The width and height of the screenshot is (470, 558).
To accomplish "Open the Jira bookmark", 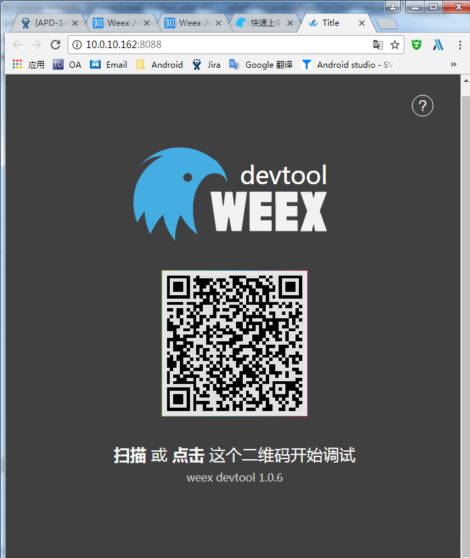I will [x=206, y=64].
